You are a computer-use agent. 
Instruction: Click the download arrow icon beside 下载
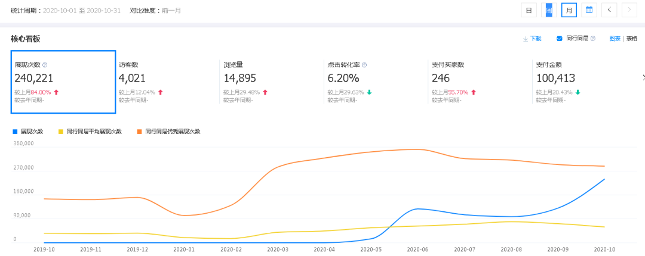526,39
